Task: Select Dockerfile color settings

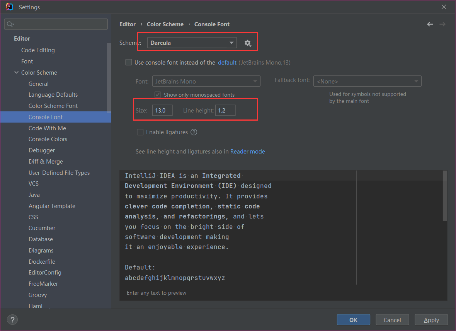Action: (42, 261)
